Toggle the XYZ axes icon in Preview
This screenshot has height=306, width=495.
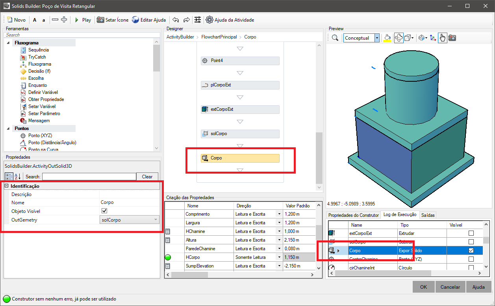[x=433, y=38]
